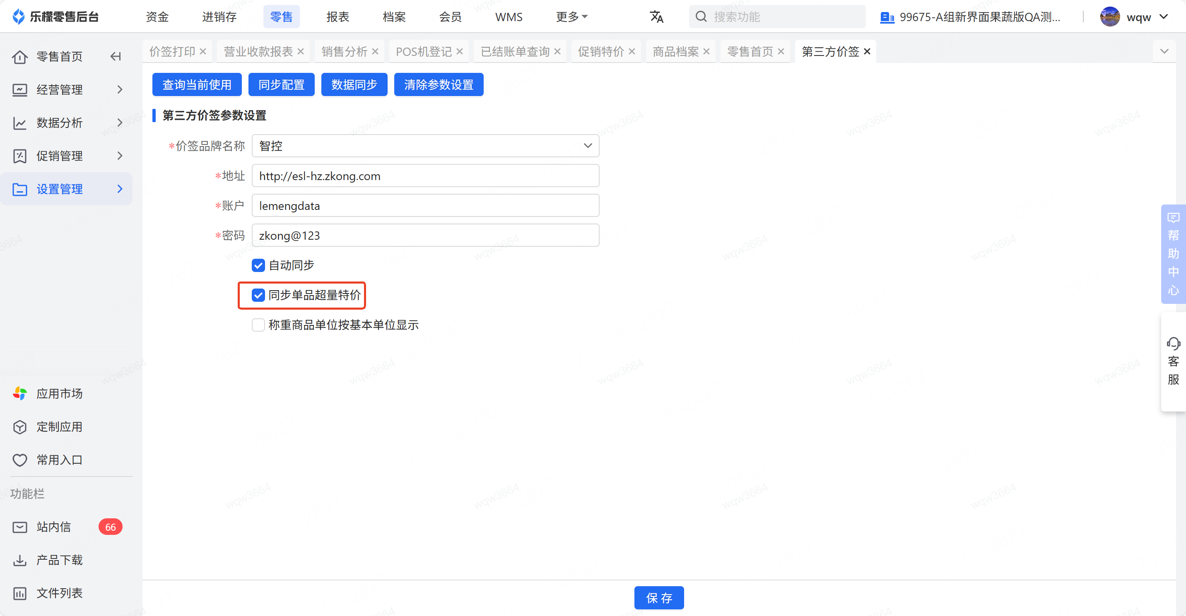Viewport: 1186px width, 616px height.
Task: Click into the 密码 input field
Action: (425, 236)
